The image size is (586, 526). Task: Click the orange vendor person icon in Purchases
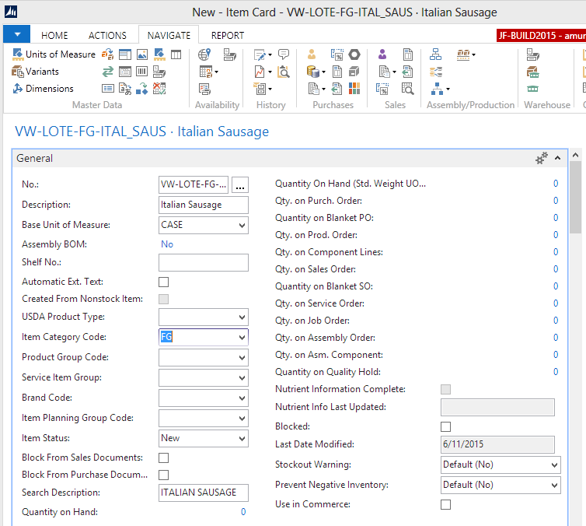[x=312, y=54]
